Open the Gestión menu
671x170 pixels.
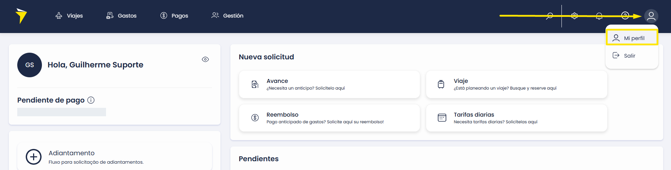pos(227,16)
